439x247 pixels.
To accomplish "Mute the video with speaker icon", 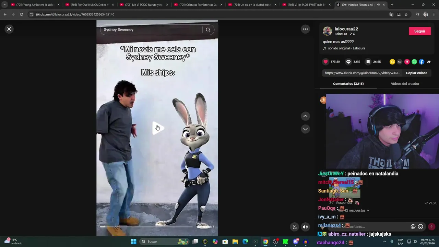I will point(305,227).
